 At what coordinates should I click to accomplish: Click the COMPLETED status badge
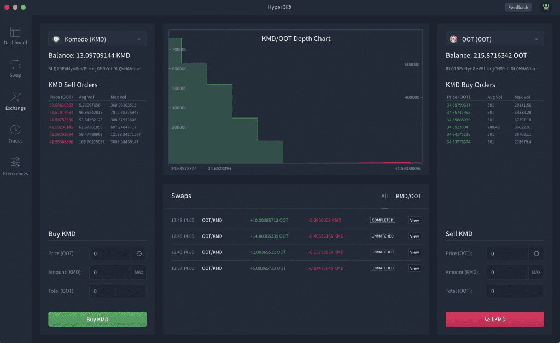point(382,220)
